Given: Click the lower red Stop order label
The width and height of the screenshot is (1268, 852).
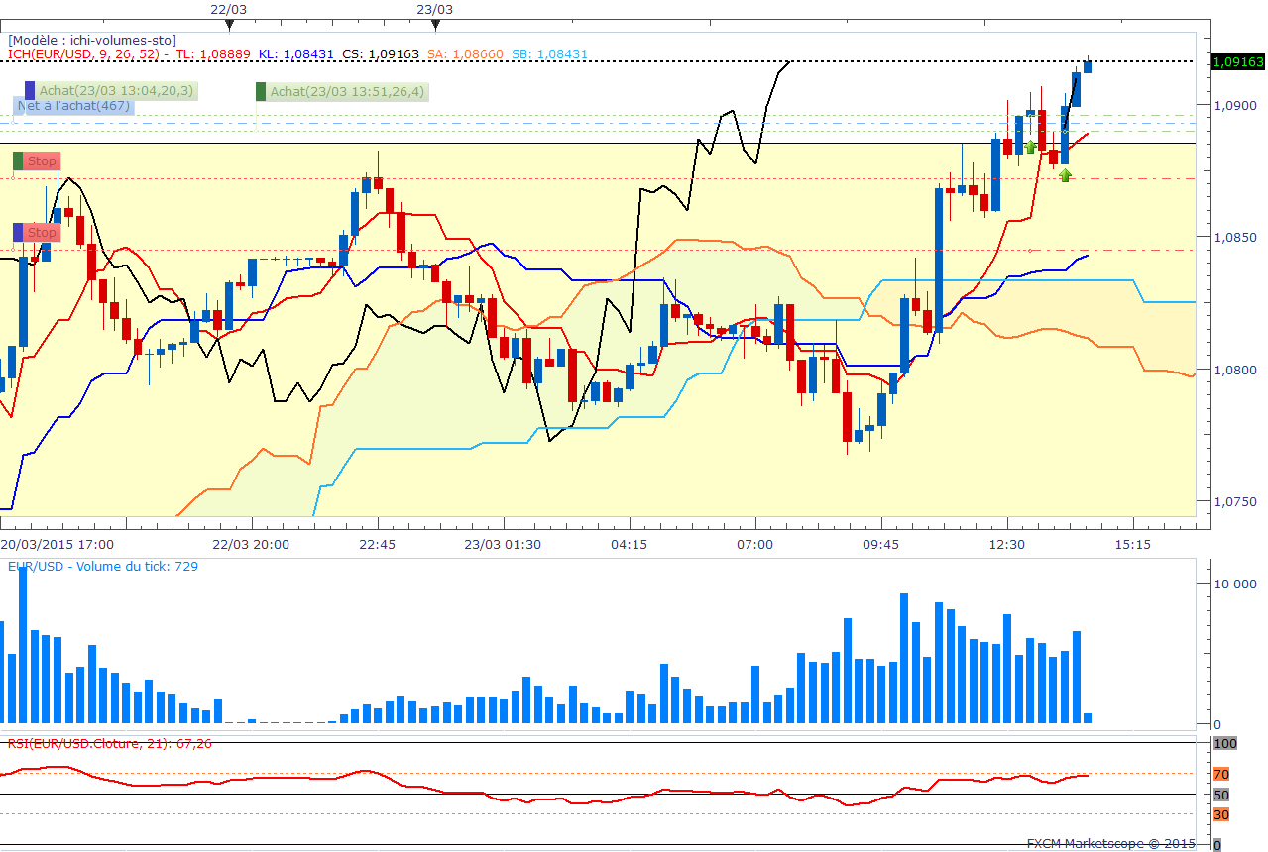Looking at the screenshot, I should [x=42, y=232].
